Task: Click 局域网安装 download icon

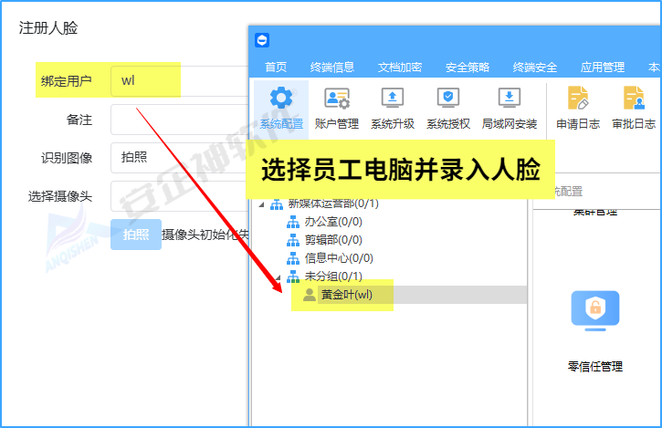Action: [510, 98]
